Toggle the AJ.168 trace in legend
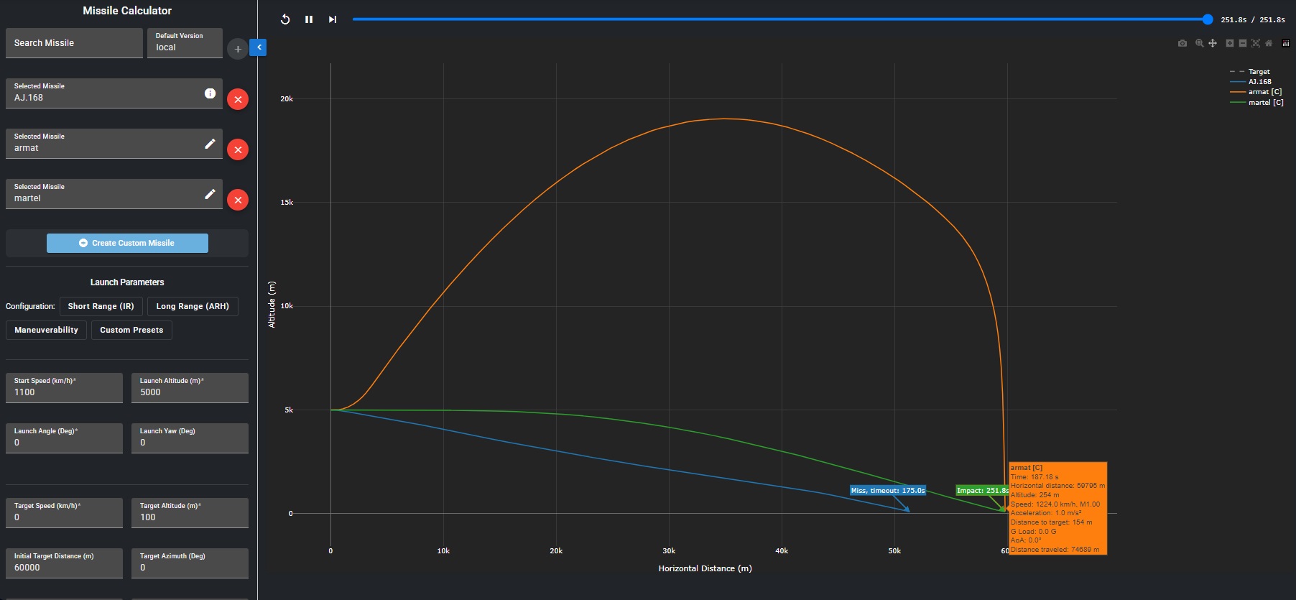Screen dimensions: 1296x600 point(1259,82)
